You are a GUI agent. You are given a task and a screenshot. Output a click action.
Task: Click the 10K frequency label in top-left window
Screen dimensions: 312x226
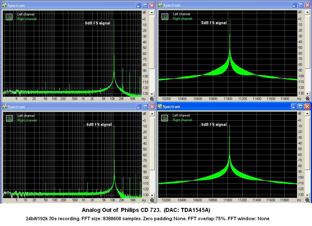coord(112,99)
